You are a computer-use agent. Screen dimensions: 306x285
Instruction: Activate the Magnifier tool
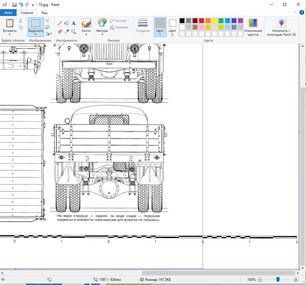tap(73, 31)
